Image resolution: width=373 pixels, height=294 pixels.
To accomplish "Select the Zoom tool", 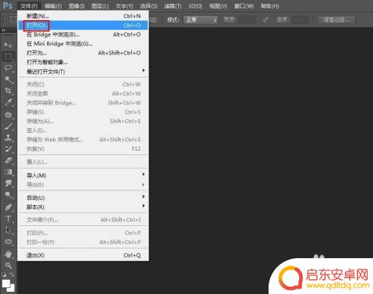I will (x=8, y=266).
